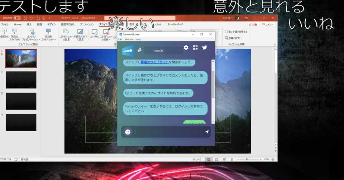Open the emoji picker smiley
This screenshot has width=344, height=180.
click(x=128, y=132)
